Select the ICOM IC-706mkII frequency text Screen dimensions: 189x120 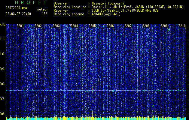pyautogui.click(x=125, y=10)
